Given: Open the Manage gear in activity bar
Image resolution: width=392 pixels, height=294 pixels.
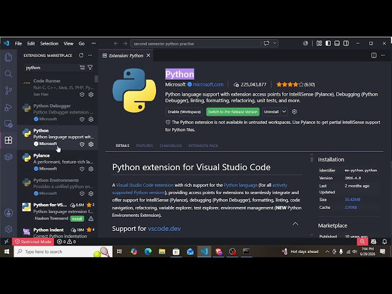Looking at the screenshot, I should click(9, 229).
